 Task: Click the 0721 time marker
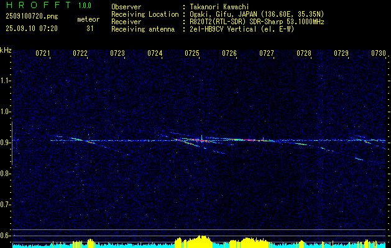click(43, 53)
